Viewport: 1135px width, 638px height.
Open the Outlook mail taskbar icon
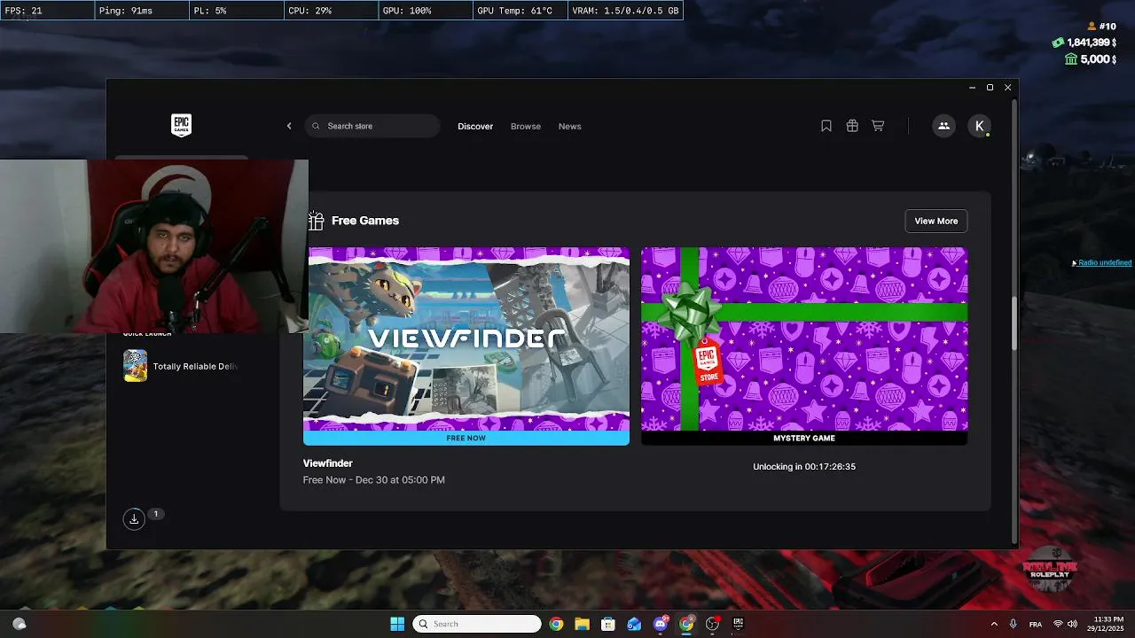click(x=634, y=624)
